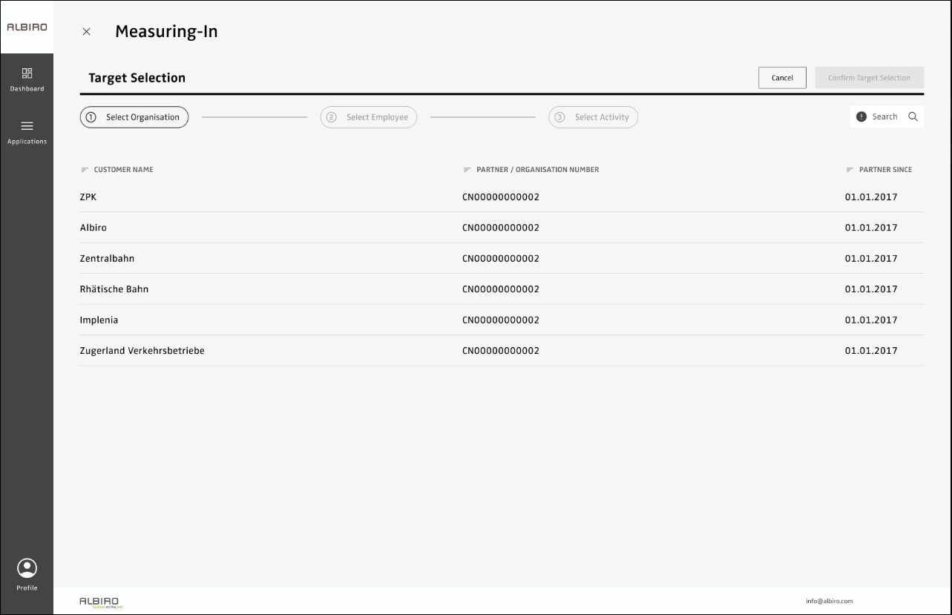Sort by Partner / Organisation Number icon
This screenshot has width=952, height=615.
467,170
